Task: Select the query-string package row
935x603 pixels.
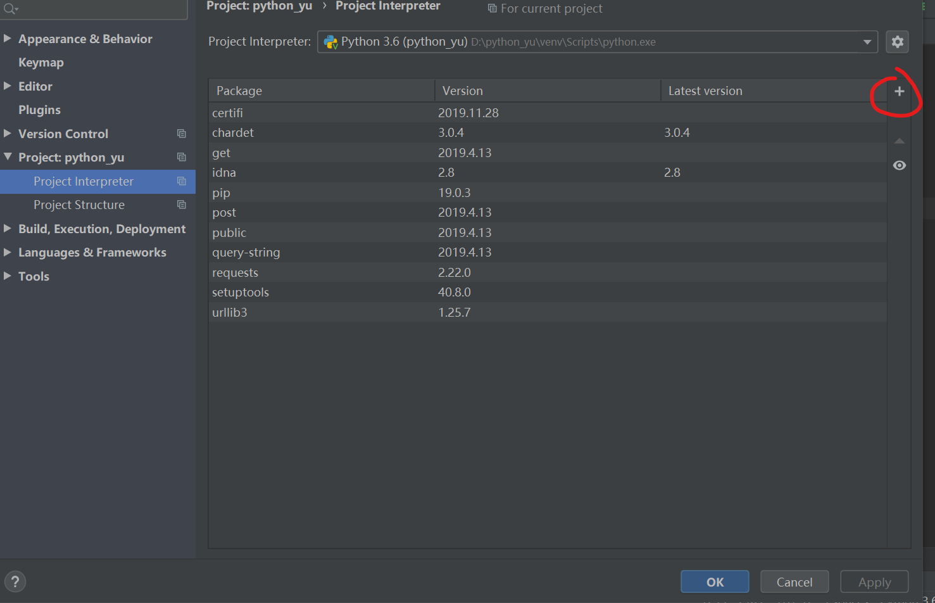Action: pyautogui.click(x=548, y=252)
